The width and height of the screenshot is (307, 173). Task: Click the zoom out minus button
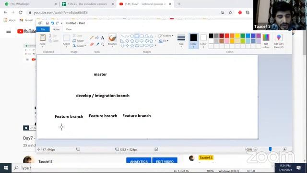(x=256, y=149)
